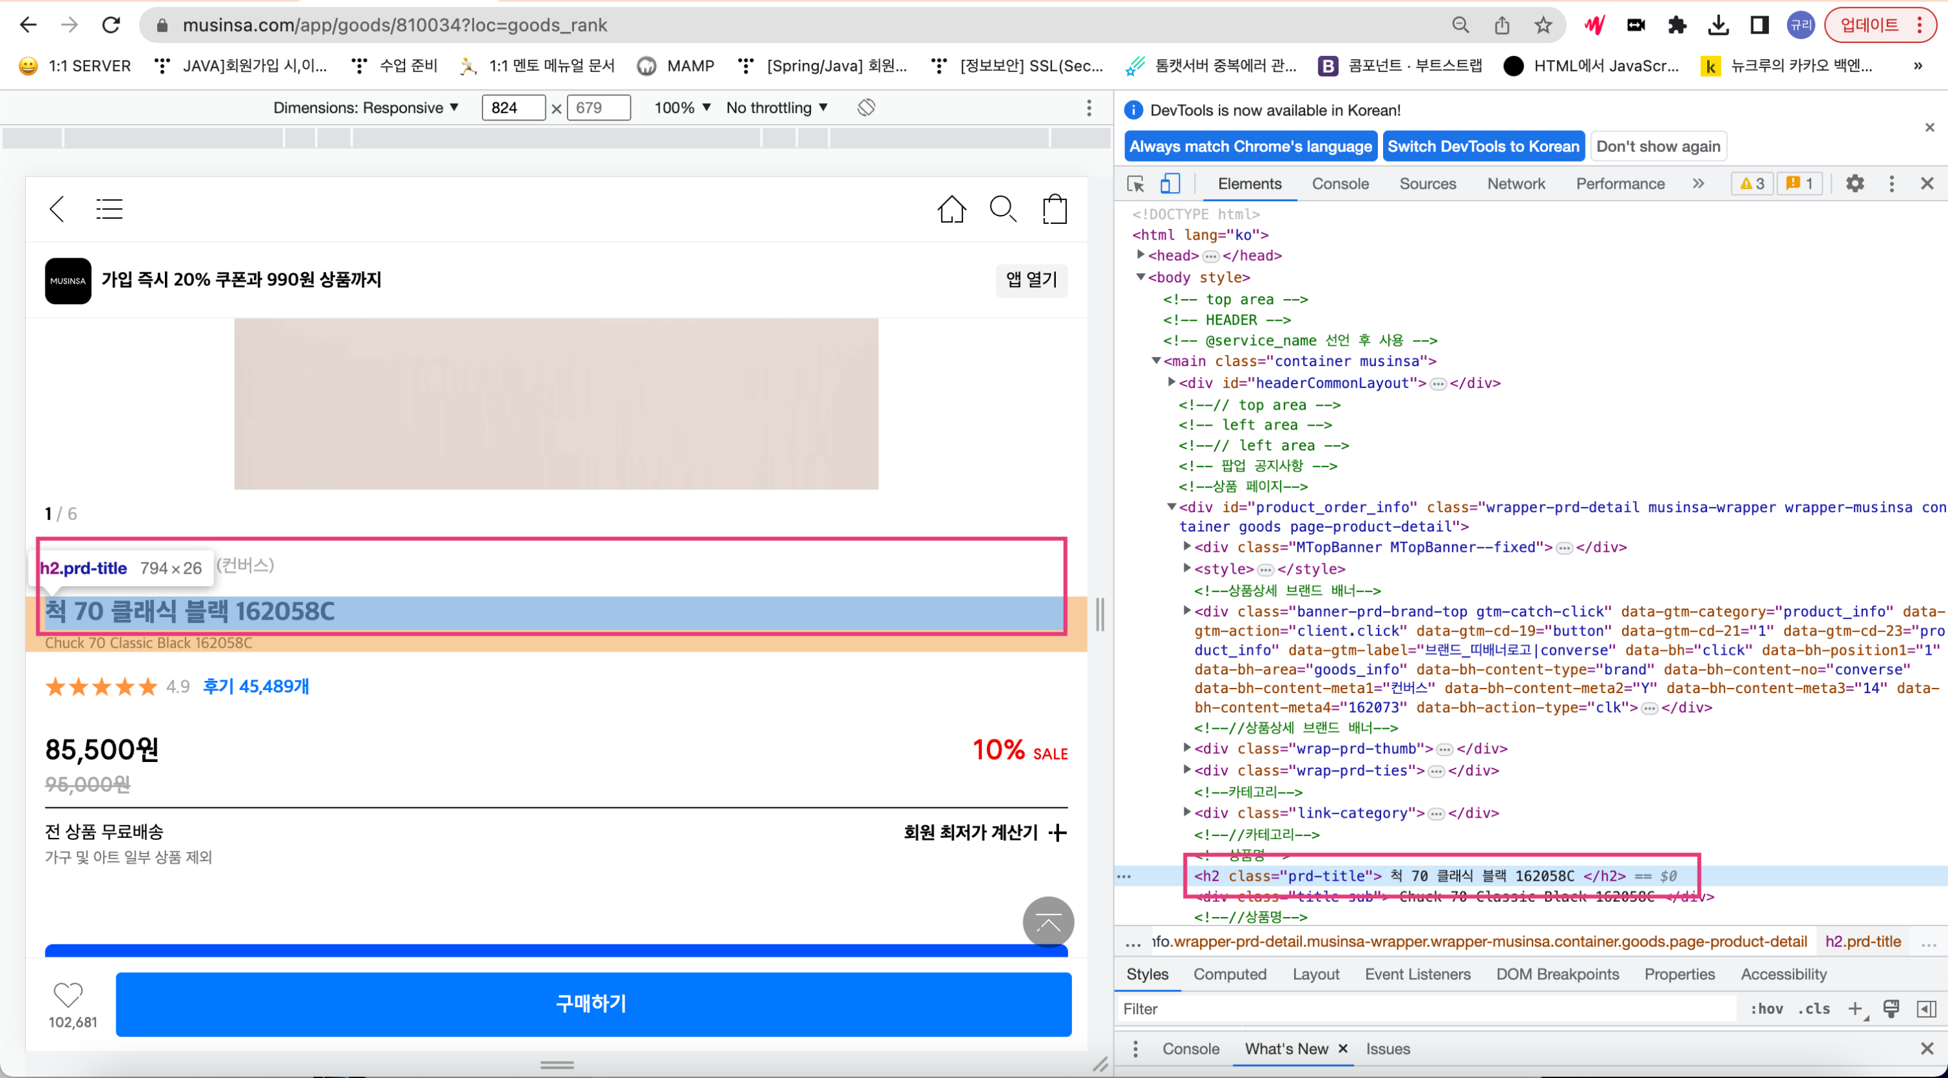This screenshot has height=1078, width=1948.
Task: Switch to the Network tab
Action: (1516, 184)
